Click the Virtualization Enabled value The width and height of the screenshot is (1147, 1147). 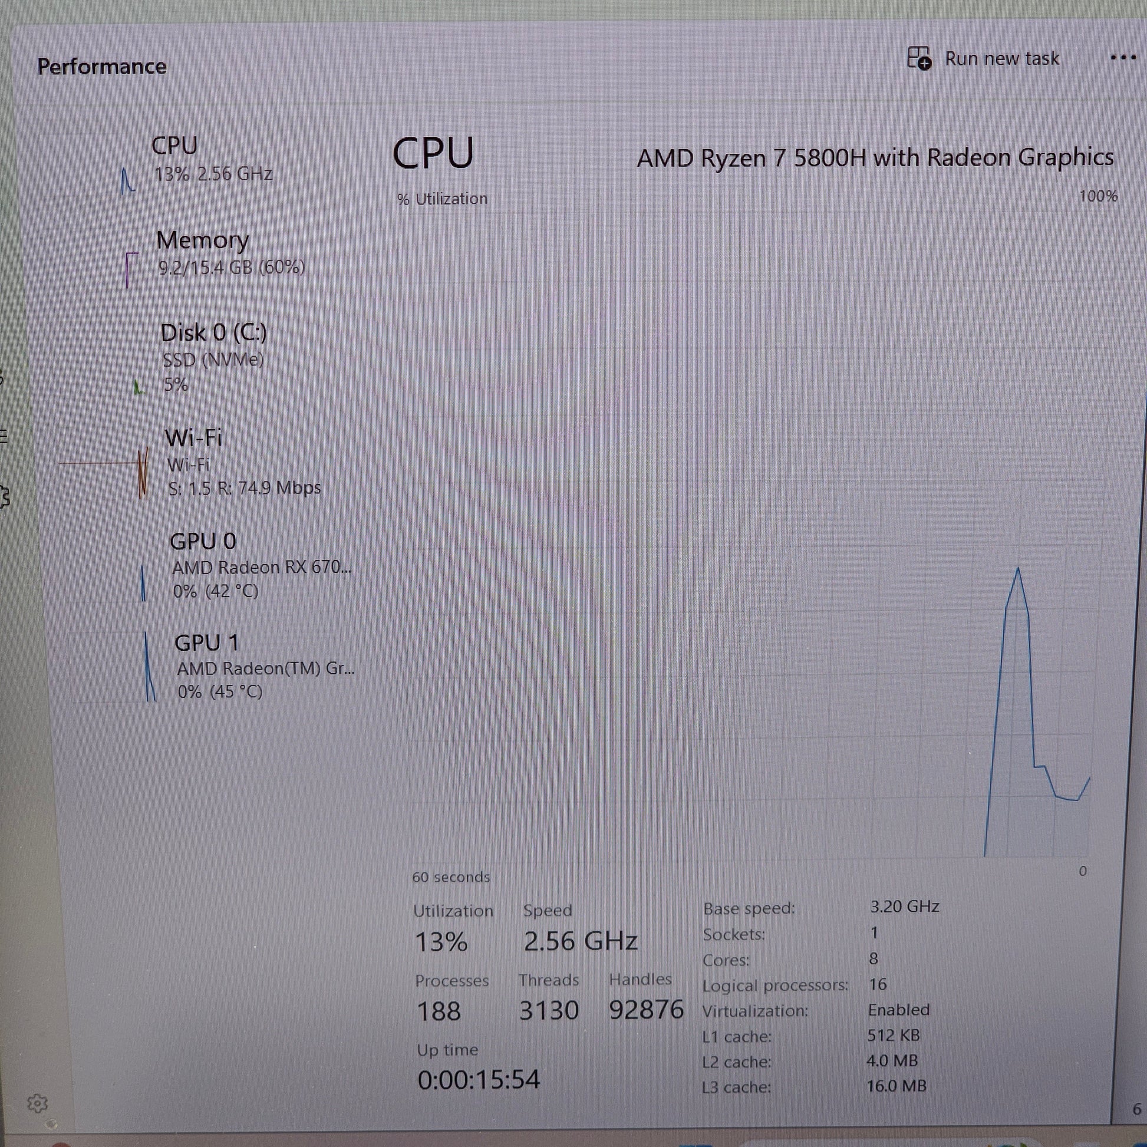click(899, 1010)
